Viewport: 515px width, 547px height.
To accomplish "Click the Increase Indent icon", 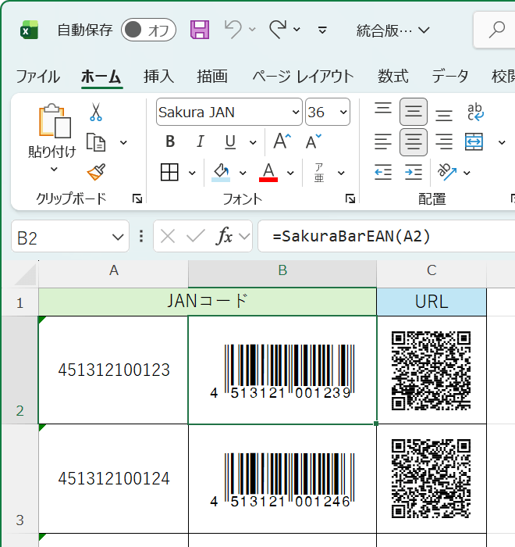I will [x=414, y=172].
